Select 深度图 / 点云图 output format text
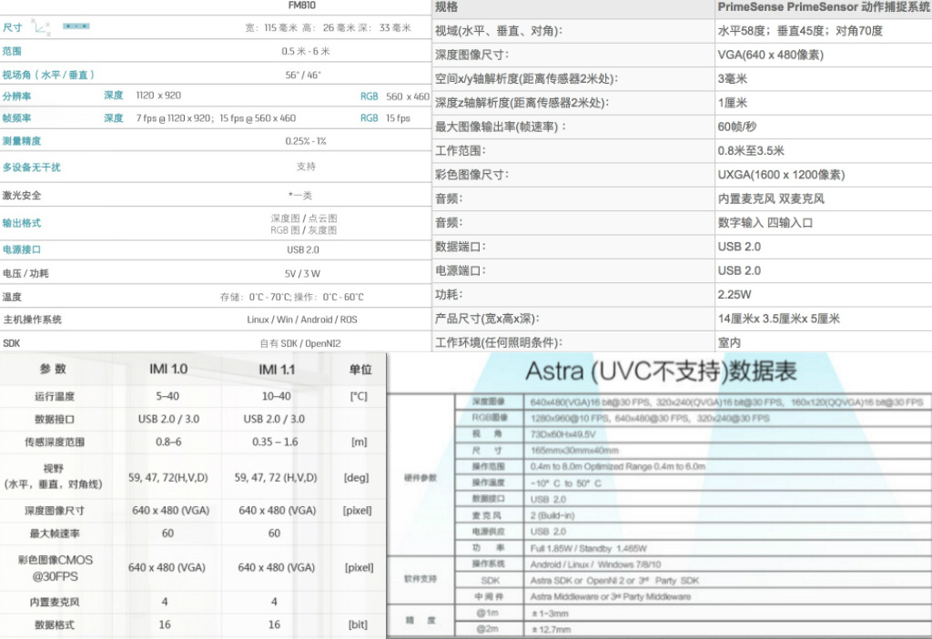Image resolution: width=932 pixels, height=639 pixels. [304, 218]
